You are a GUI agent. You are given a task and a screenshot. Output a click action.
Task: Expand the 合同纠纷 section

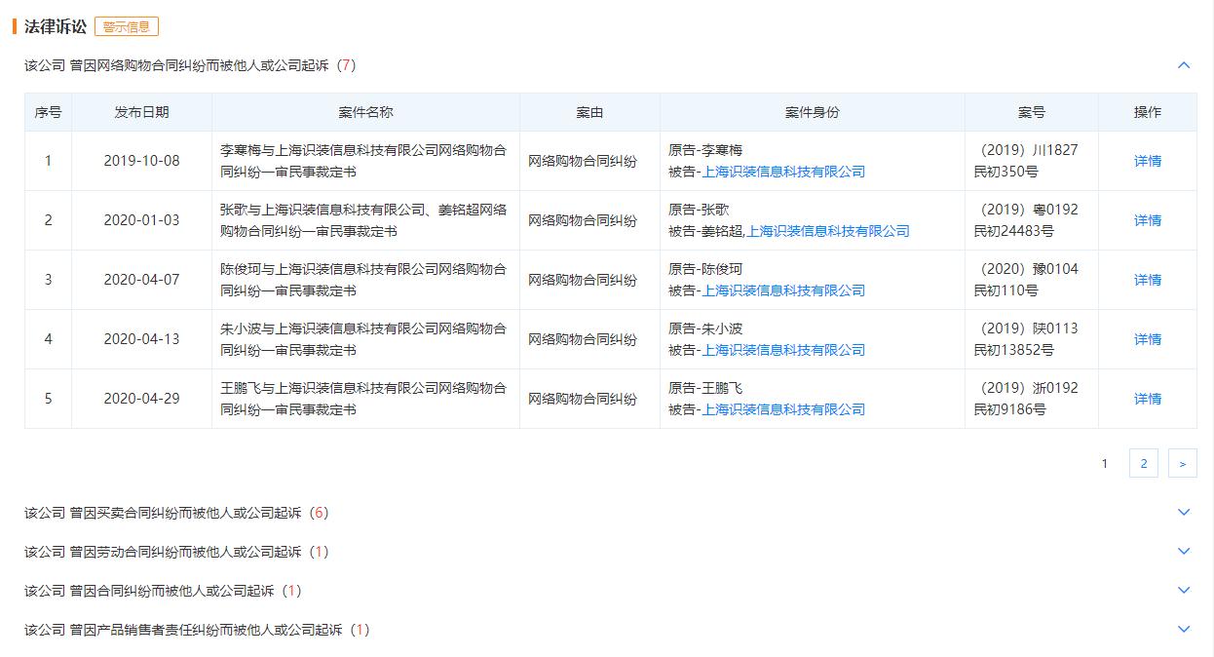point(1184,590)
